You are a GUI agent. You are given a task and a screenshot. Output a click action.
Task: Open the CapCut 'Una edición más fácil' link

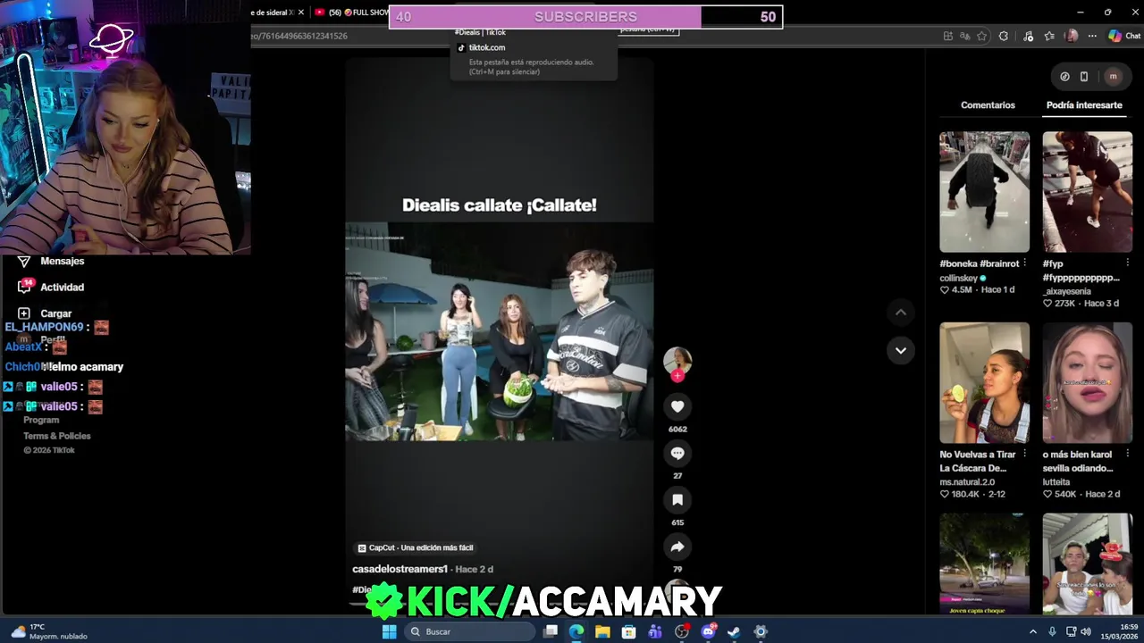[416, 547]
